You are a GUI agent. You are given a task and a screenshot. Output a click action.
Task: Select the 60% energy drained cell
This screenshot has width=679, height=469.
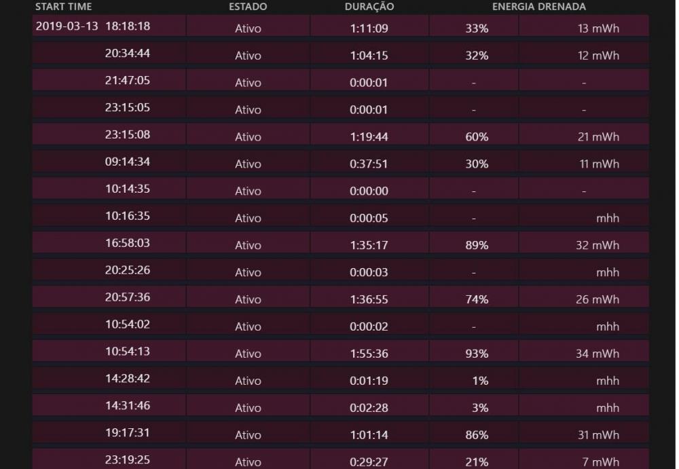477,136
